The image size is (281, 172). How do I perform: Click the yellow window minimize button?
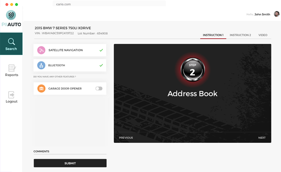coord(12,5)
